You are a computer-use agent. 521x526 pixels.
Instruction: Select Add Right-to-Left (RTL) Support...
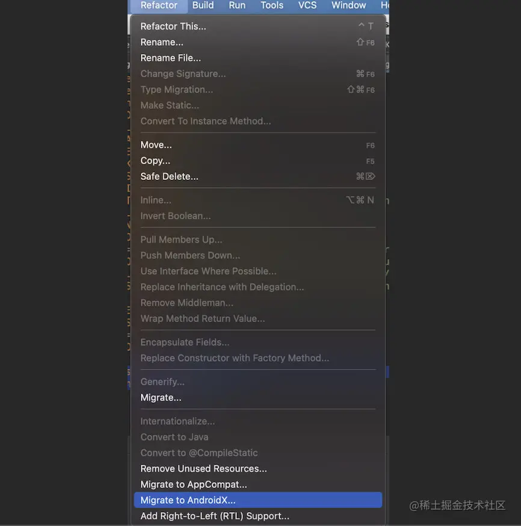258,516
